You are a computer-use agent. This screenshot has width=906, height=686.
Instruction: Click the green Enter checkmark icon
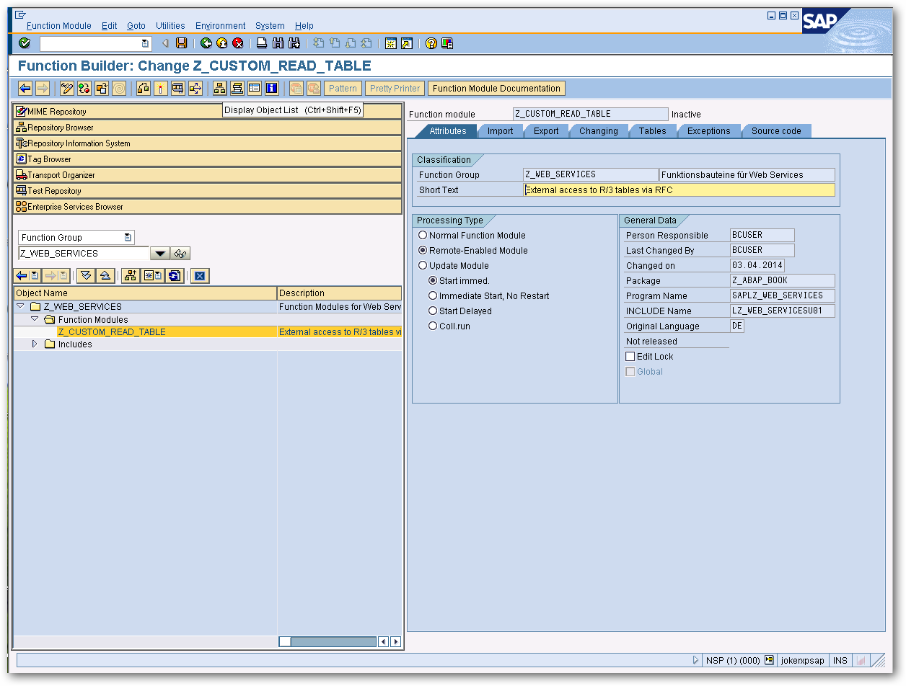tap(25, 43)
